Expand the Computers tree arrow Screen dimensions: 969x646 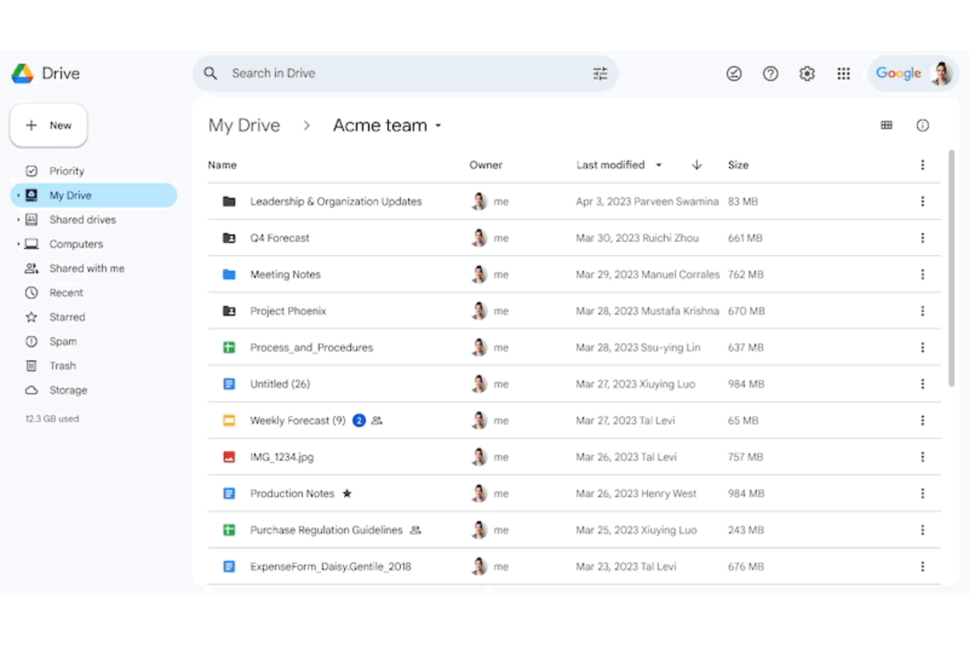18,244
